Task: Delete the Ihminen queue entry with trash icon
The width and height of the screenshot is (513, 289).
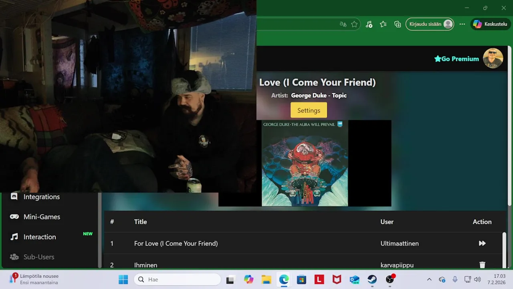Action: tap(482, 265)
